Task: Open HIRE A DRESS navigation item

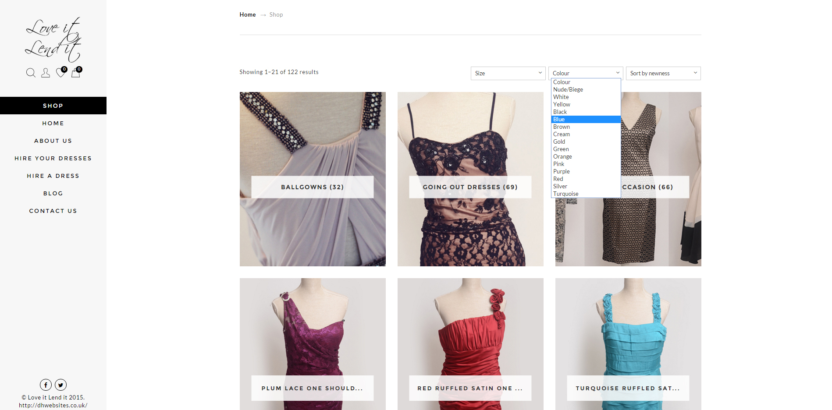Action: [53, 176]
